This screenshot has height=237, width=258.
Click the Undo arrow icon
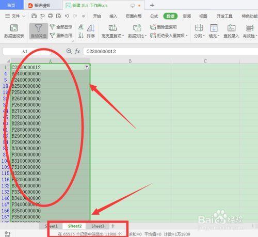click(67, 16)
